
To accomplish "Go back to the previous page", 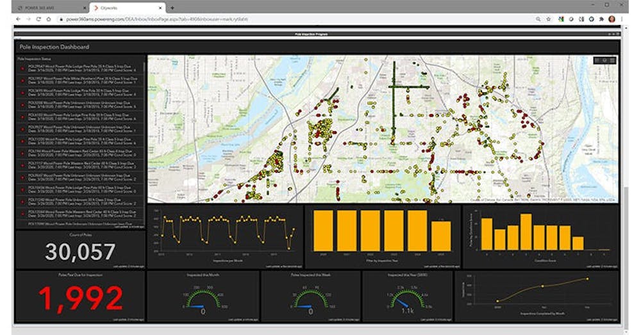I will [x=18, y=19].
